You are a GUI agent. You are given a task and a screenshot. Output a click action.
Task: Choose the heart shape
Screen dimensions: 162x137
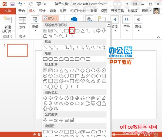pos(83,81)
